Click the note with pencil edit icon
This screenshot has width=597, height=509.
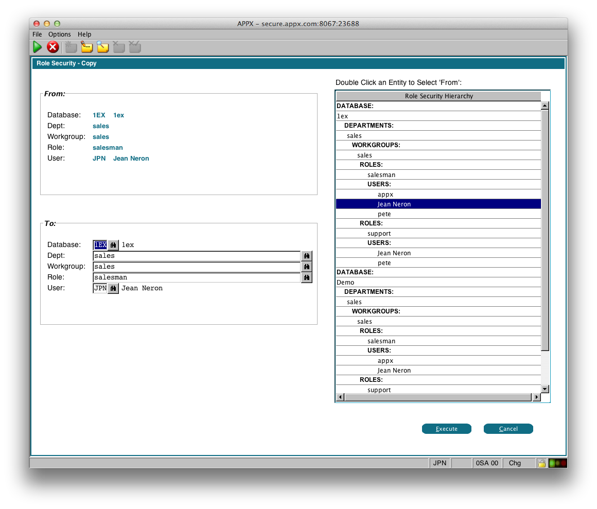[x=86, y=47]
